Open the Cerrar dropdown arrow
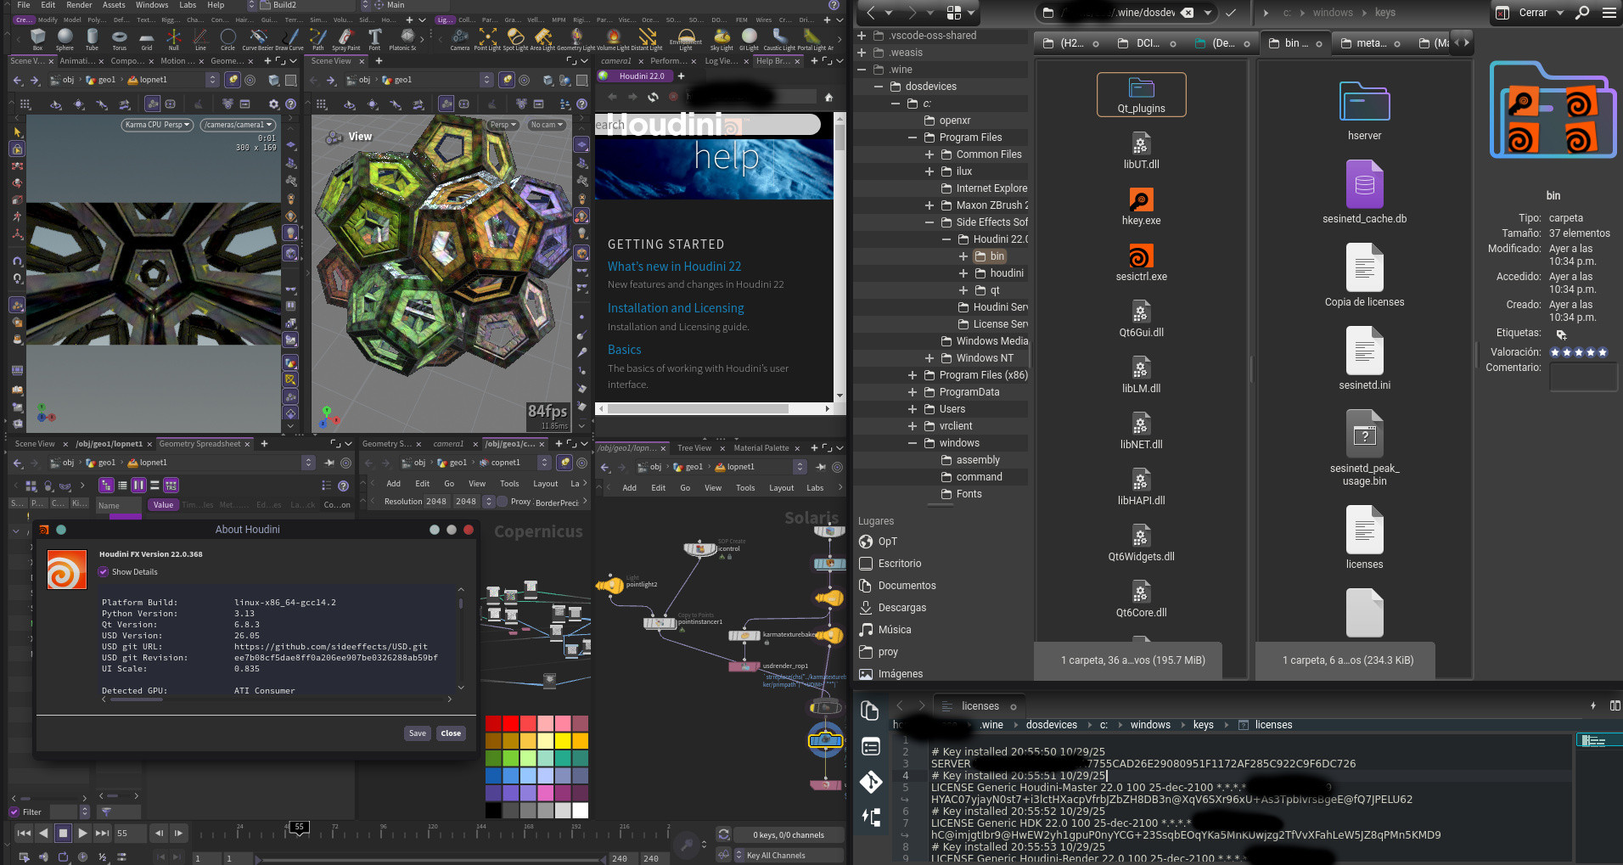The width and height of the screenshot is (1623, 865). tap(1560, 13)
